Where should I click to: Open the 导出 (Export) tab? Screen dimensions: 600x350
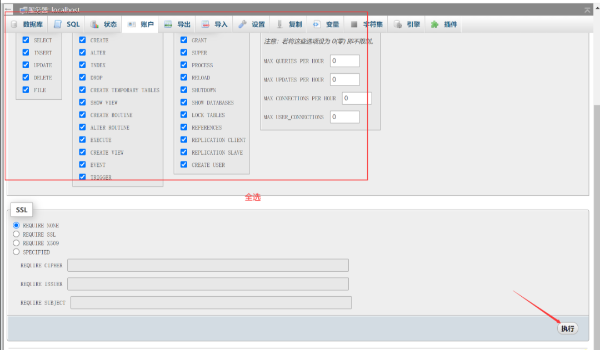pyautogui.click(x=177, y=24)
